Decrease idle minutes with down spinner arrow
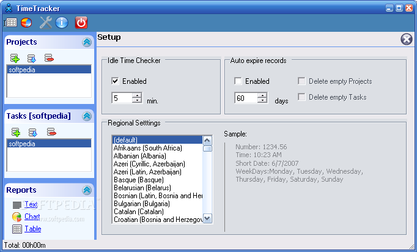This screenshot has height=252, width=417. pyautogui.click(x=137, y=100)
